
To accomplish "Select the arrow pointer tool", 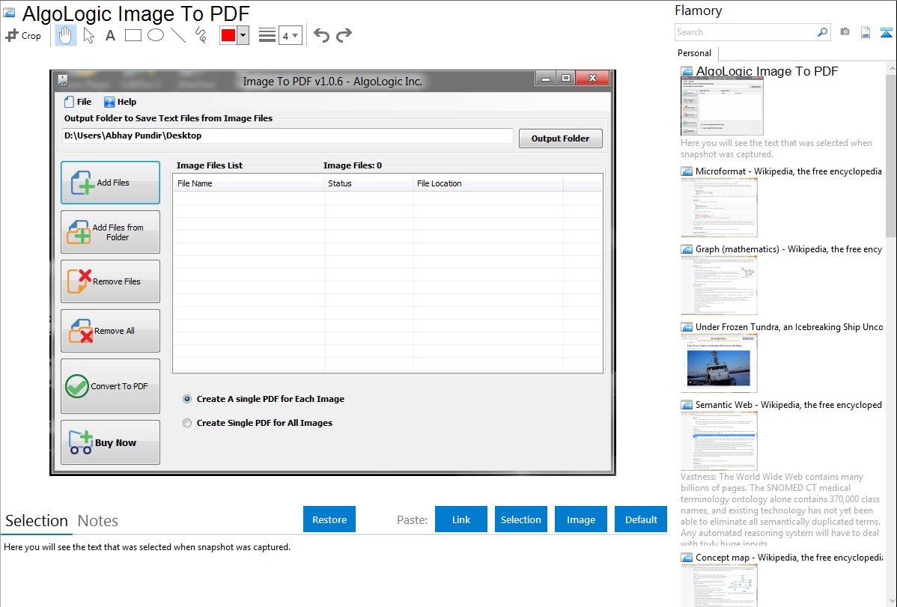I will coord(88,35).
